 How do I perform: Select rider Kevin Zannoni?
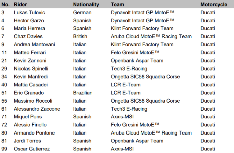click(x=30, y=61)
